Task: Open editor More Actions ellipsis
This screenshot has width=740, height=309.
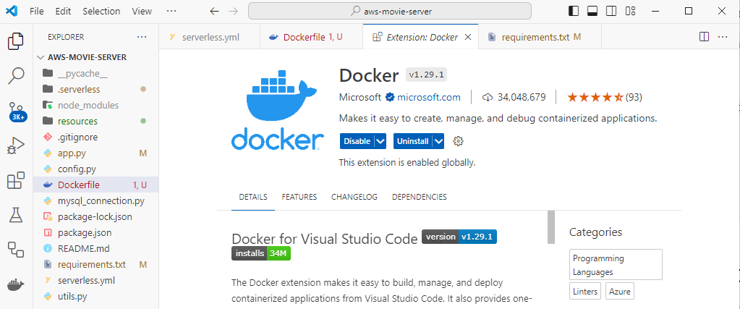Action: click(723, 37)
